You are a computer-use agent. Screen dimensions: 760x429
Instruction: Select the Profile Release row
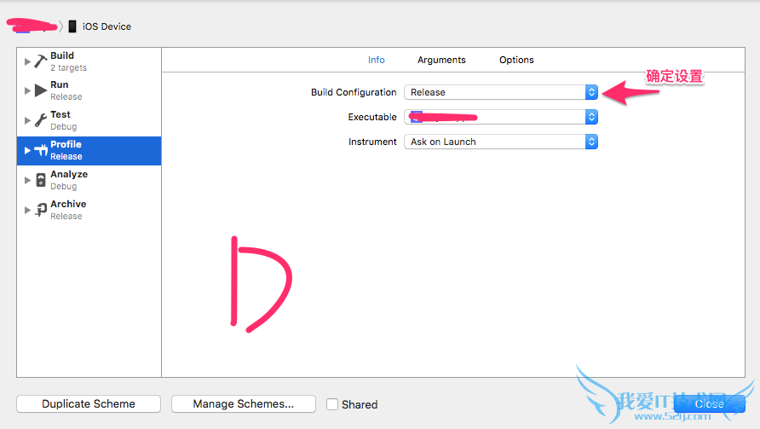coord(89,150)
